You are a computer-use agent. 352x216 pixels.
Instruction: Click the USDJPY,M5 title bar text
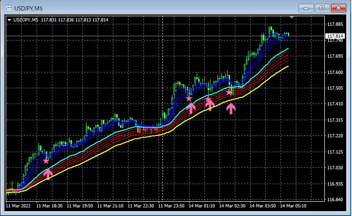click(x=28, y=9)
